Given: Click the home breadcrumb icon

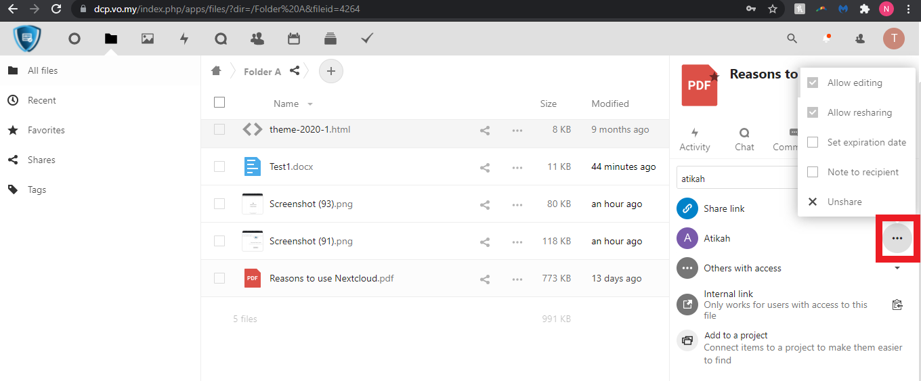Looking at the screenshot, I should pos(216,71).
